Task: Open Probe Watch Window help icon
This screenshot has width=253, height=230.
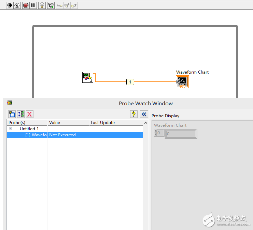Action: (x=134, y=114)
